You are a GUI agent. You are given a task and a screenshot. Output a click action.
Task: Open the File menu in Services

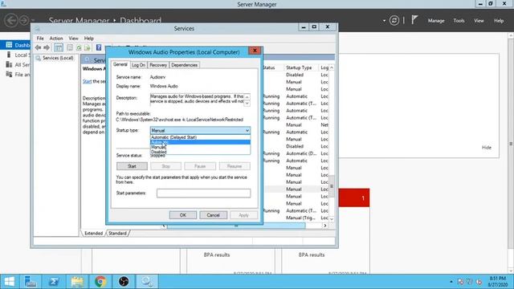40,39
